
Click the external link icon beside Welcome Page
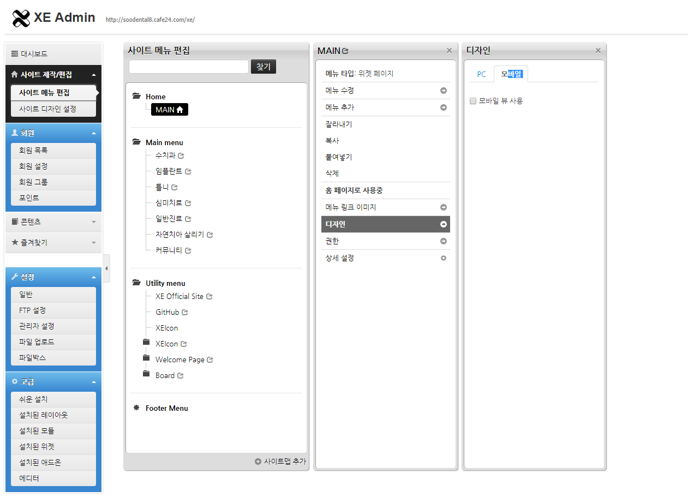210,360
